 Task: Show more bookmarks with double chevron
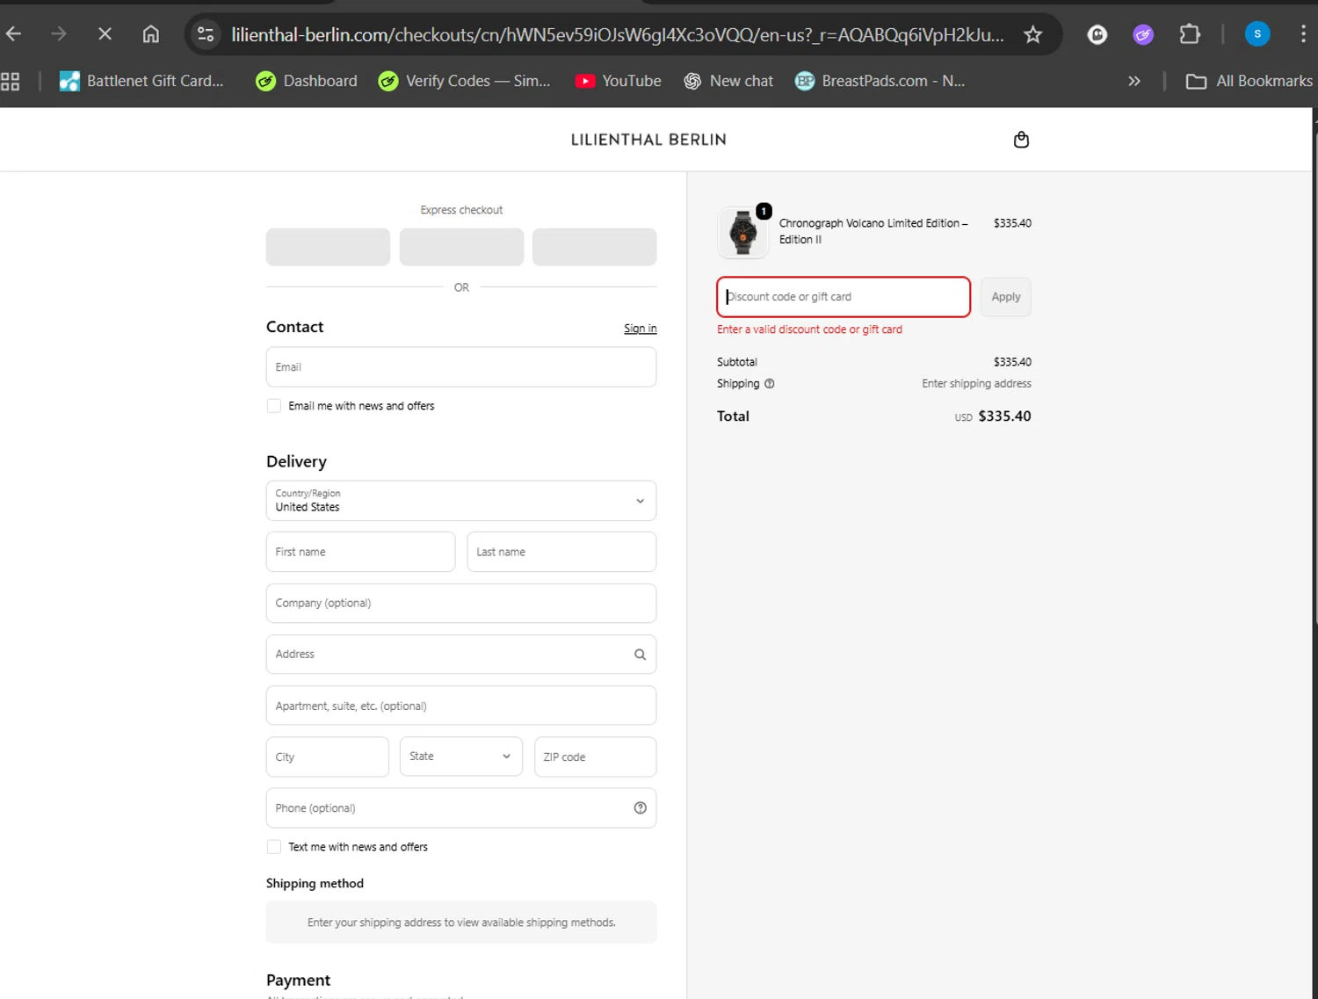coord(1134,81)
